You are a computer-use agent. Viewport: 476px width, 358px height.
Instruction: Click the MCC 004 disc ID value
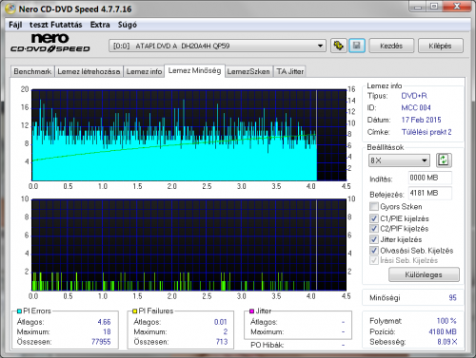[416, 108]
